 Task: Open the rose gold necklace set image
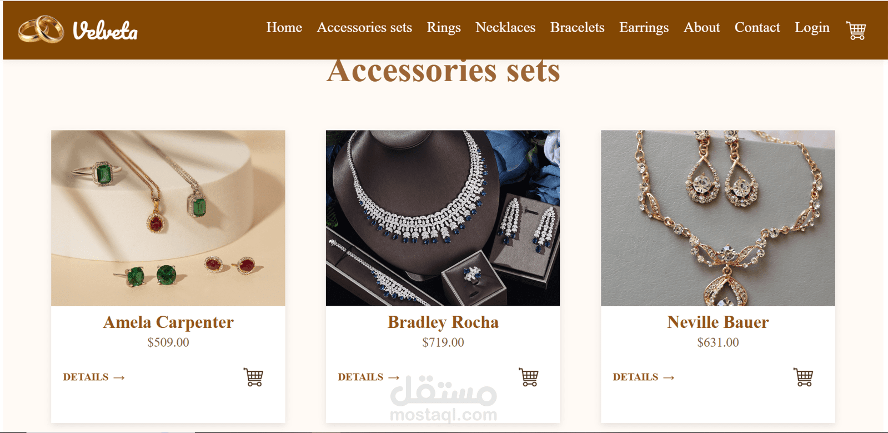pyautogui.click(x=718, y=218)
